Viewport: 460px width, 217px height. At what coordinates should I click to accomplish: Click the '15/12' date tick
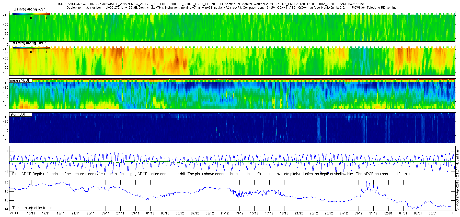[x=254, y=213]
